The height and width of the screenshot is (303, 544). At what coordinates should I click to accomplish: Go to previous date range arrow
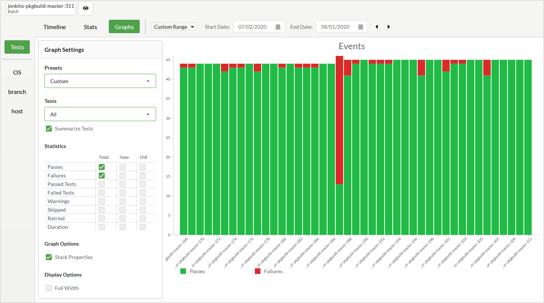[377, 27]
